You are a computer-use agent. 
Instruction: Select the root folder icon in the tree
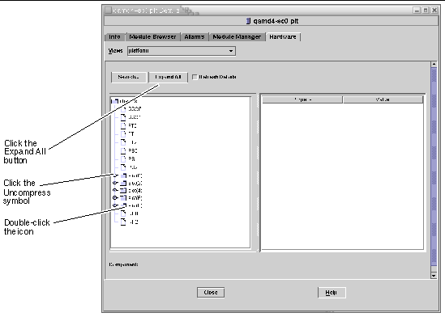(x=115, y=101)
